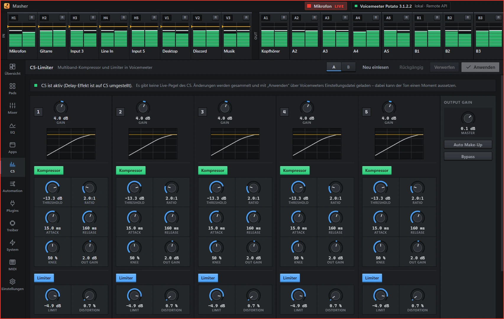Select the C5 sidebar page

12,167
